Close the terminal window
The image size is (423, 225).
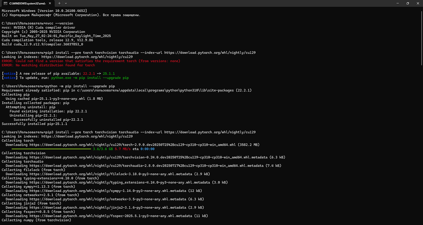pyautogui.click(x=418, y=3)
